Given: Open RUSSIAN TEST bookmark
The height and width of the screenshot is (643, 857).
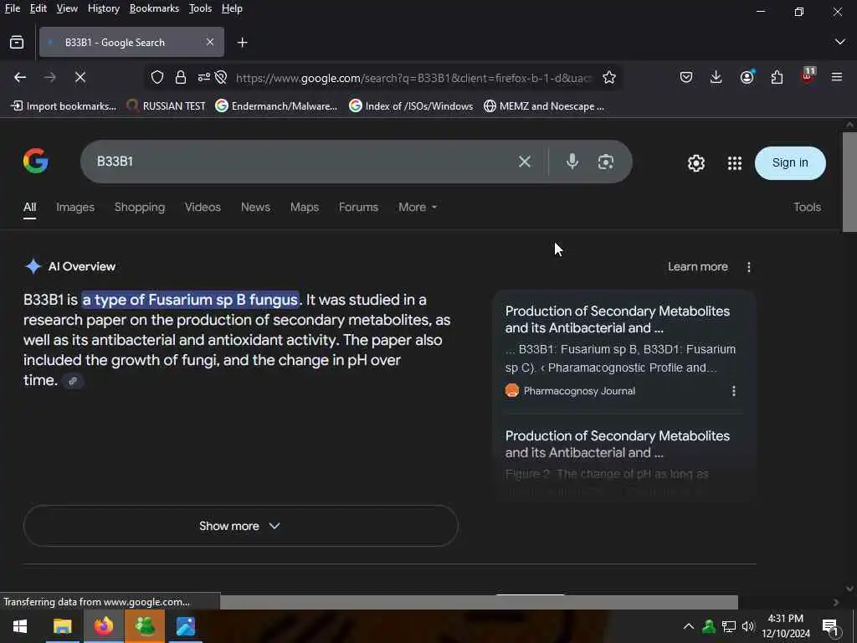Looking at the screenshot, I should tap(166, 106).
